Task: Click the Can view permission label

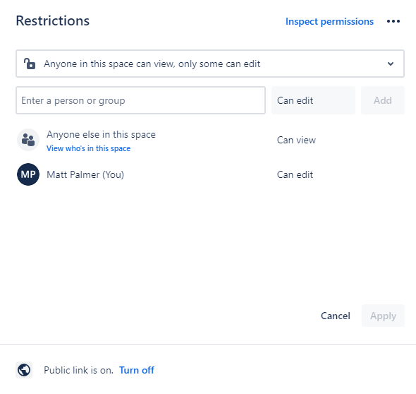Action: tap(296, 140)
